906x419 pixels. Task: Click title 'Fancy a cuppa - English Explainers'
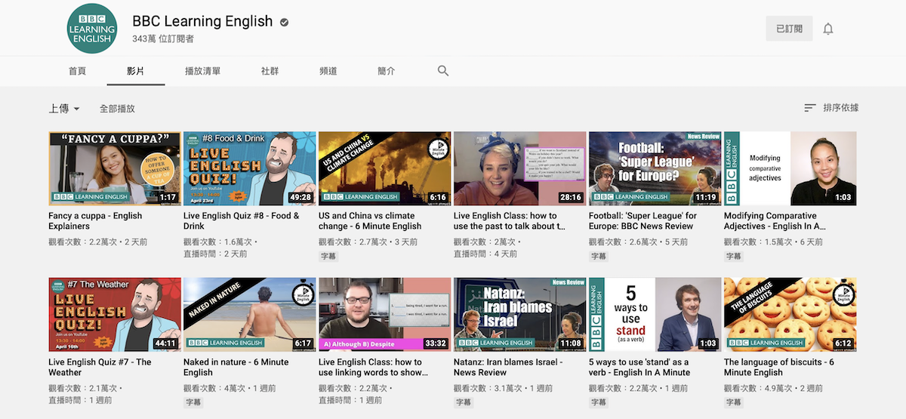click(95, 220)
